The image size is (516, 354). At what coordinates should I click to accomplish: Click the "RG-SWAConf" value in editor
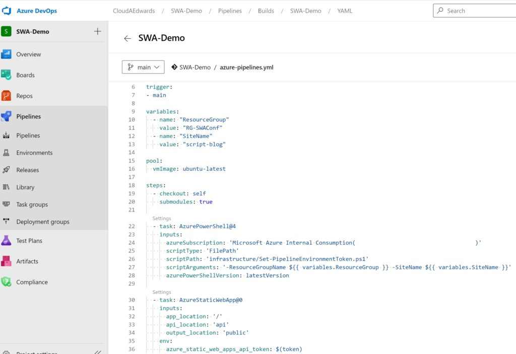point(203,127)
